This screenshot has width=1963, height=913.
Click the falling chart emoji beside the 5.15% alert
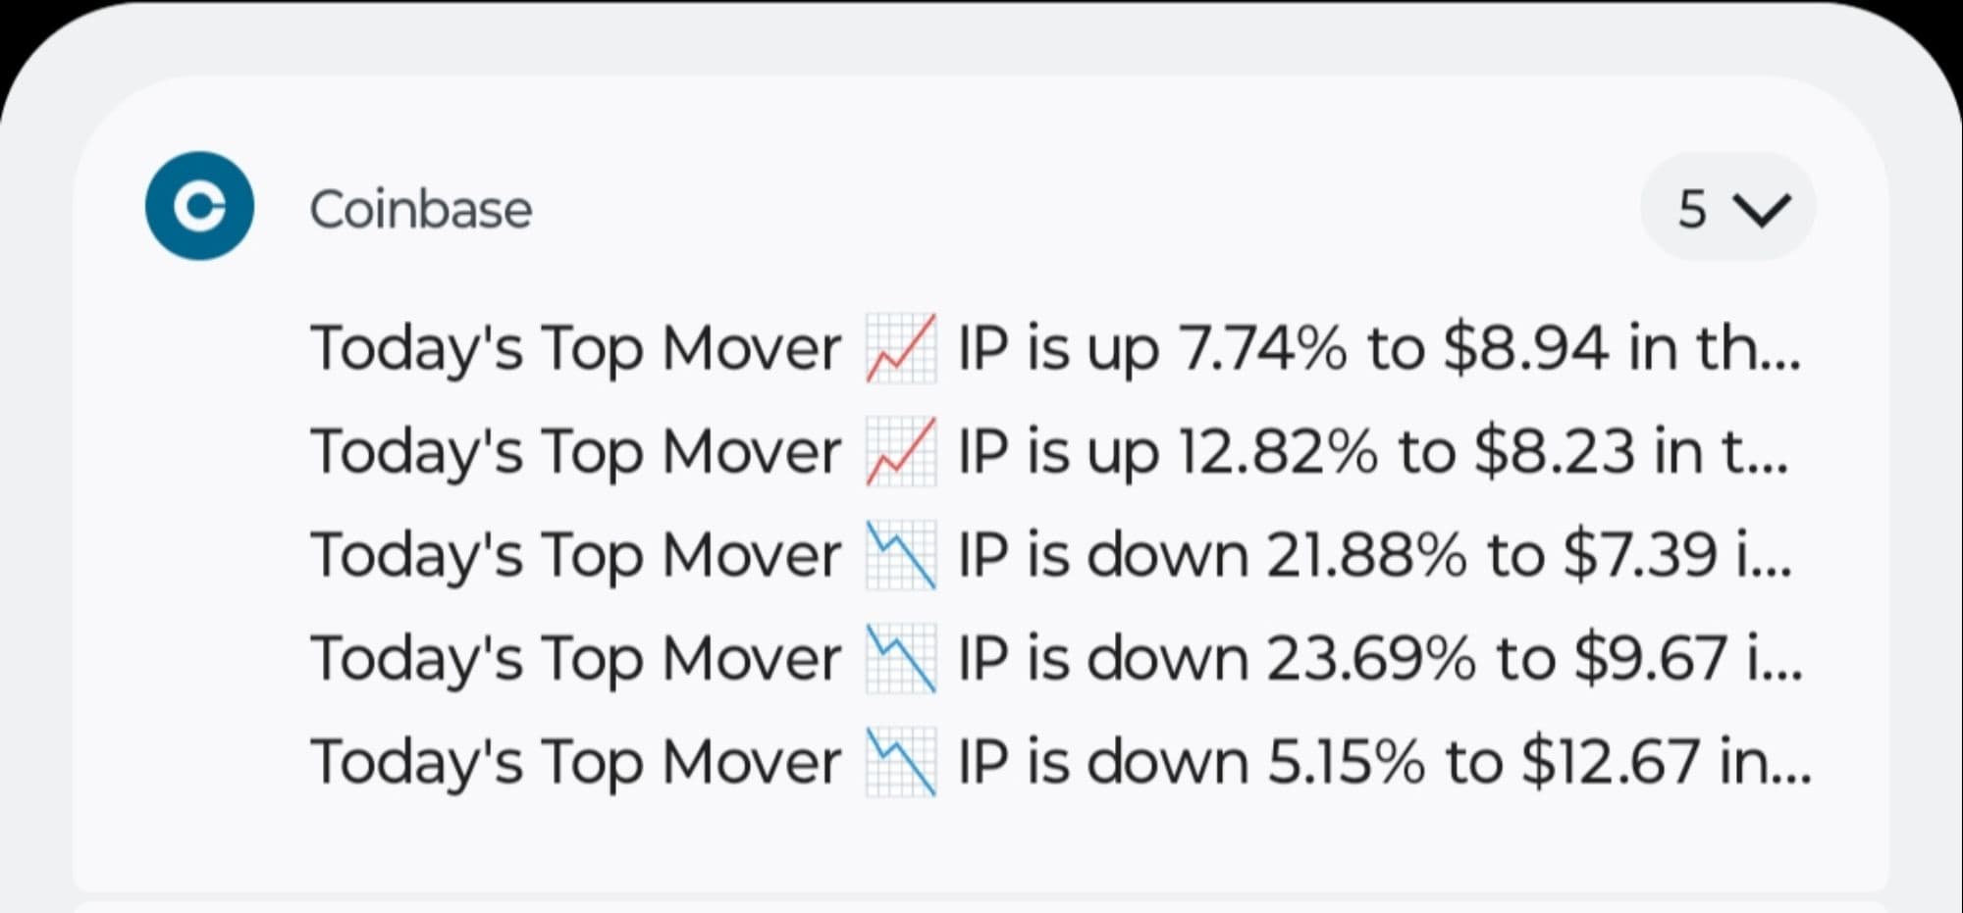(901, 762)
